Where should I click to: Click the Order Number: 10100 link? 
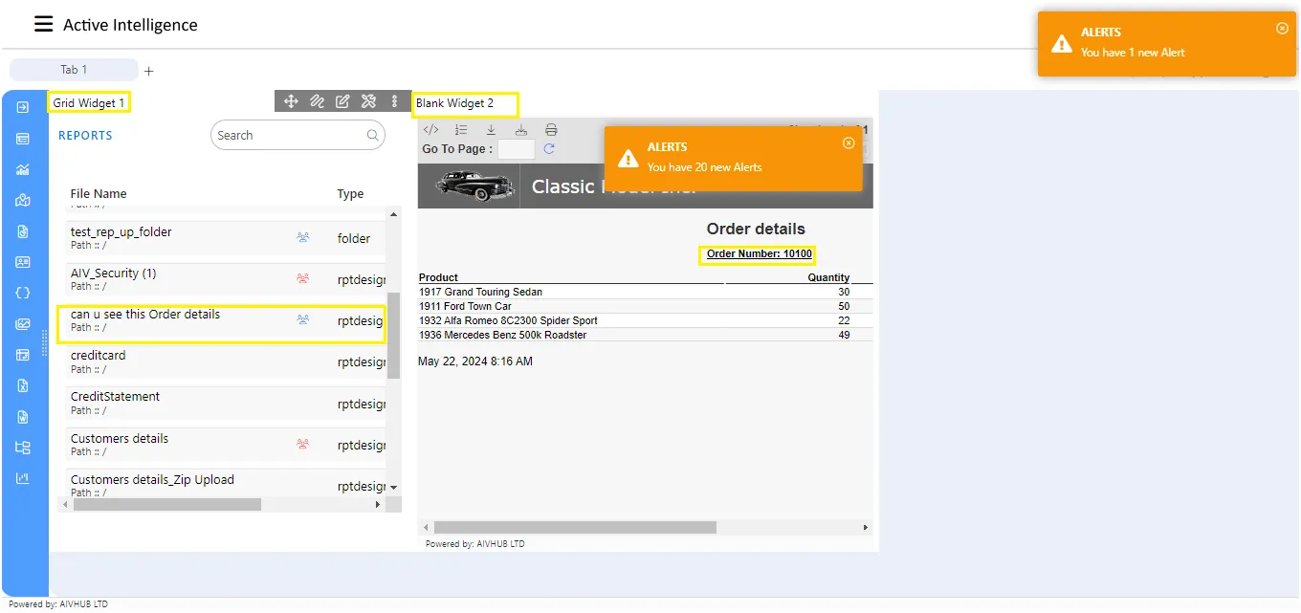tap(759, 253)
